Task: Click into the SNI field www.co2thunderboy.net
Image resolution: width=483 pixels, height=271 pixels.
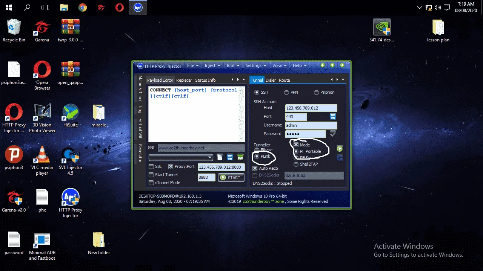Action: tap(201, 148)
